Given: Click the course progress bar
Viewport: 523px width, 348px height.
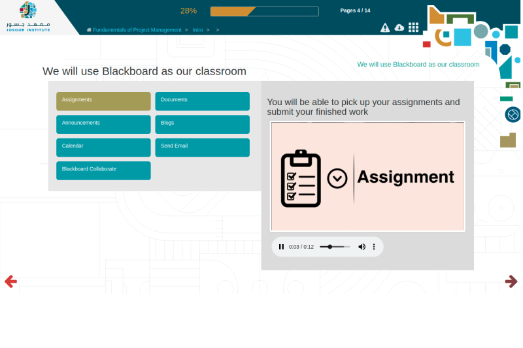Looking at the screenshot, I should (x=265, y=11).
